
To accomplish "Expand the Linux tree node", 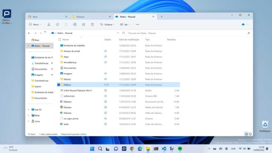I will coord(28,121).
